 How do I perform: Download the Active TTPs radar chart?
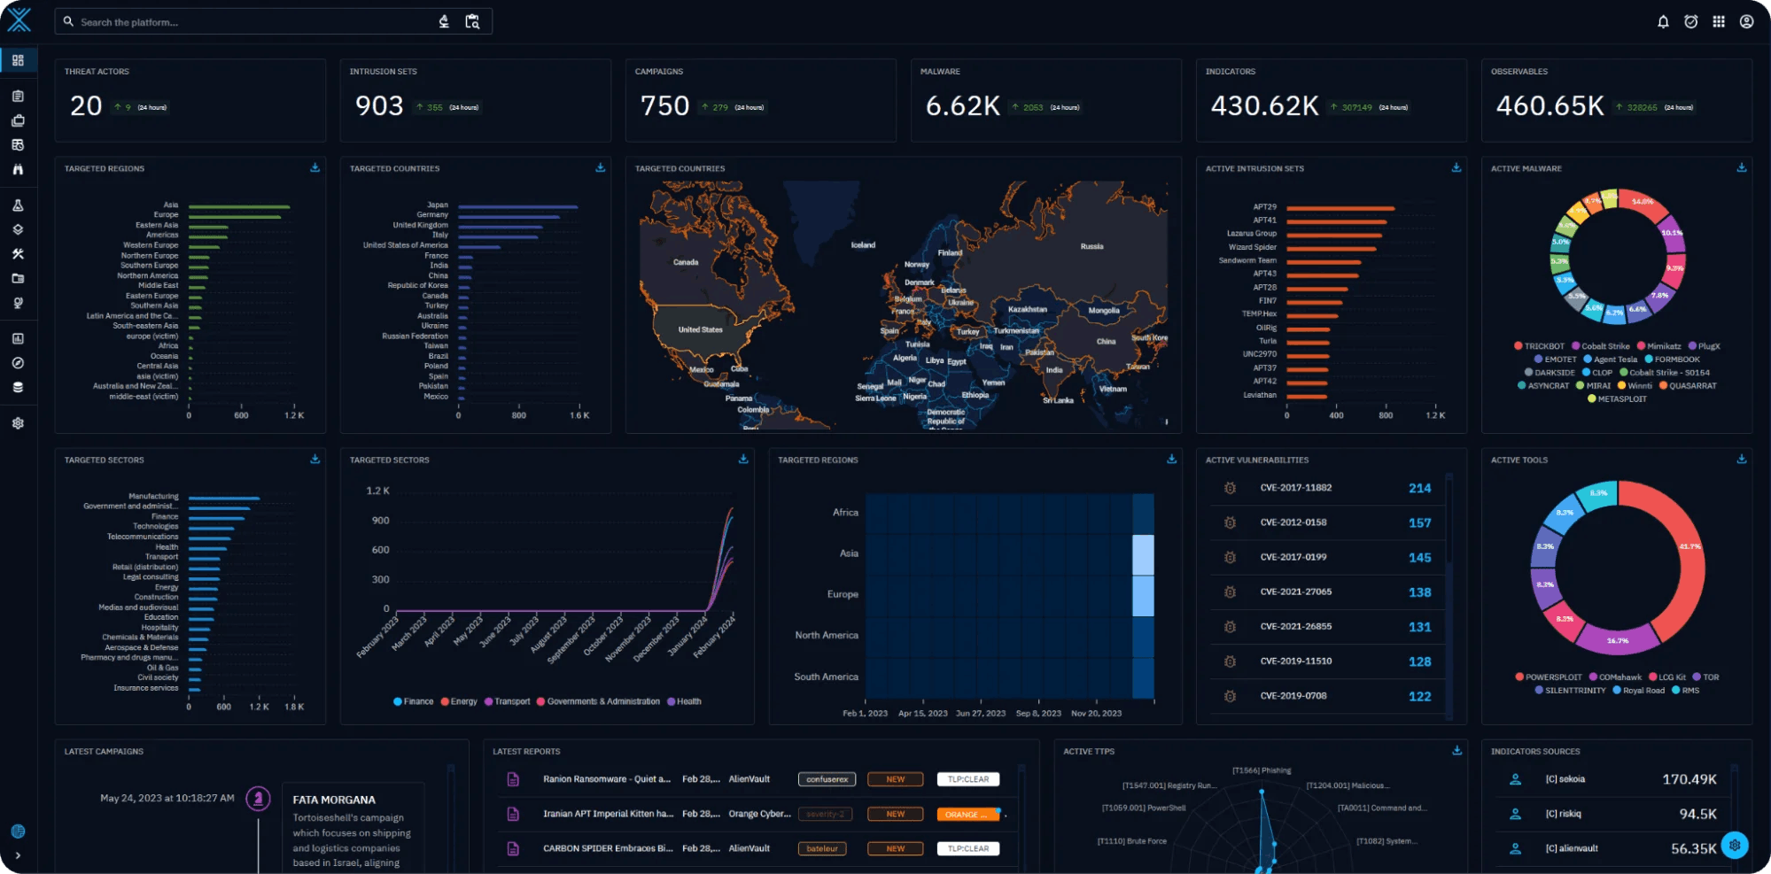point(1456,750)
